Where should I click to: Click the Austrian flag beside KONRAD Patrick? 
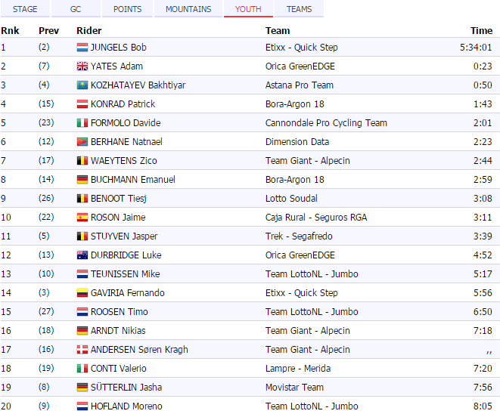82,104
